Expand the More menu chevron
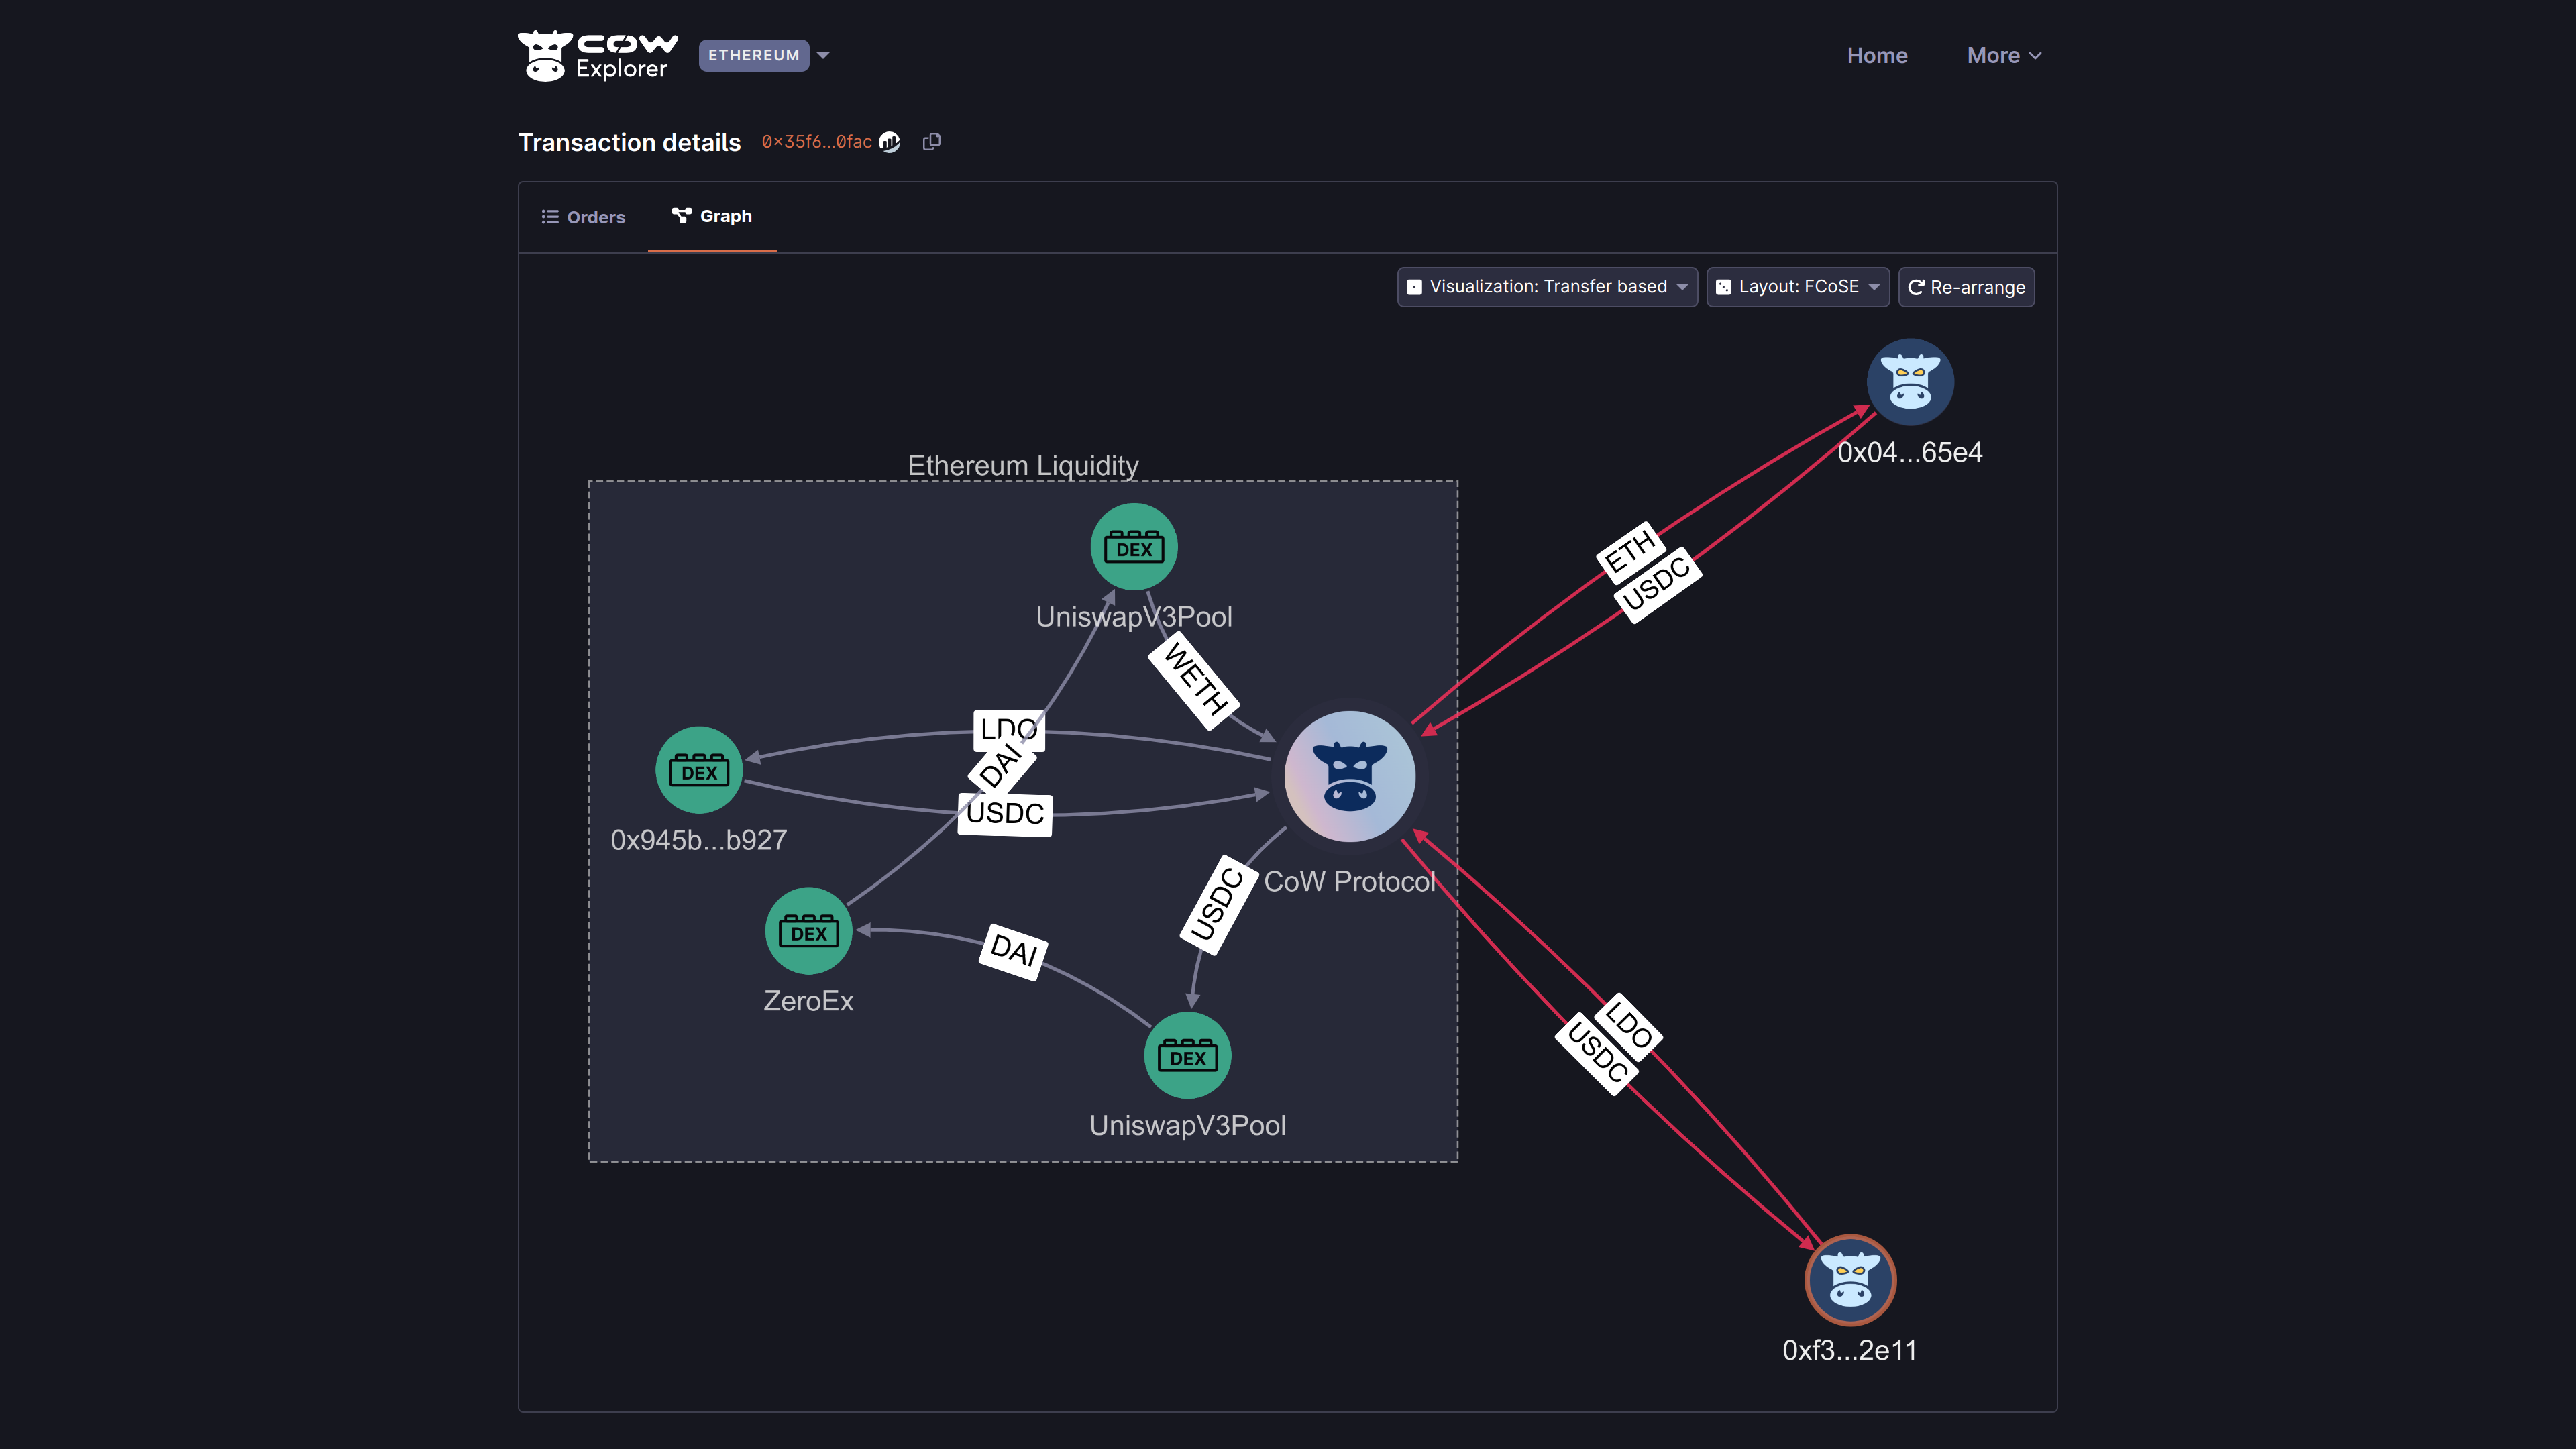This screenshot has height=1449, width=2576. (x=2036, y=55)
